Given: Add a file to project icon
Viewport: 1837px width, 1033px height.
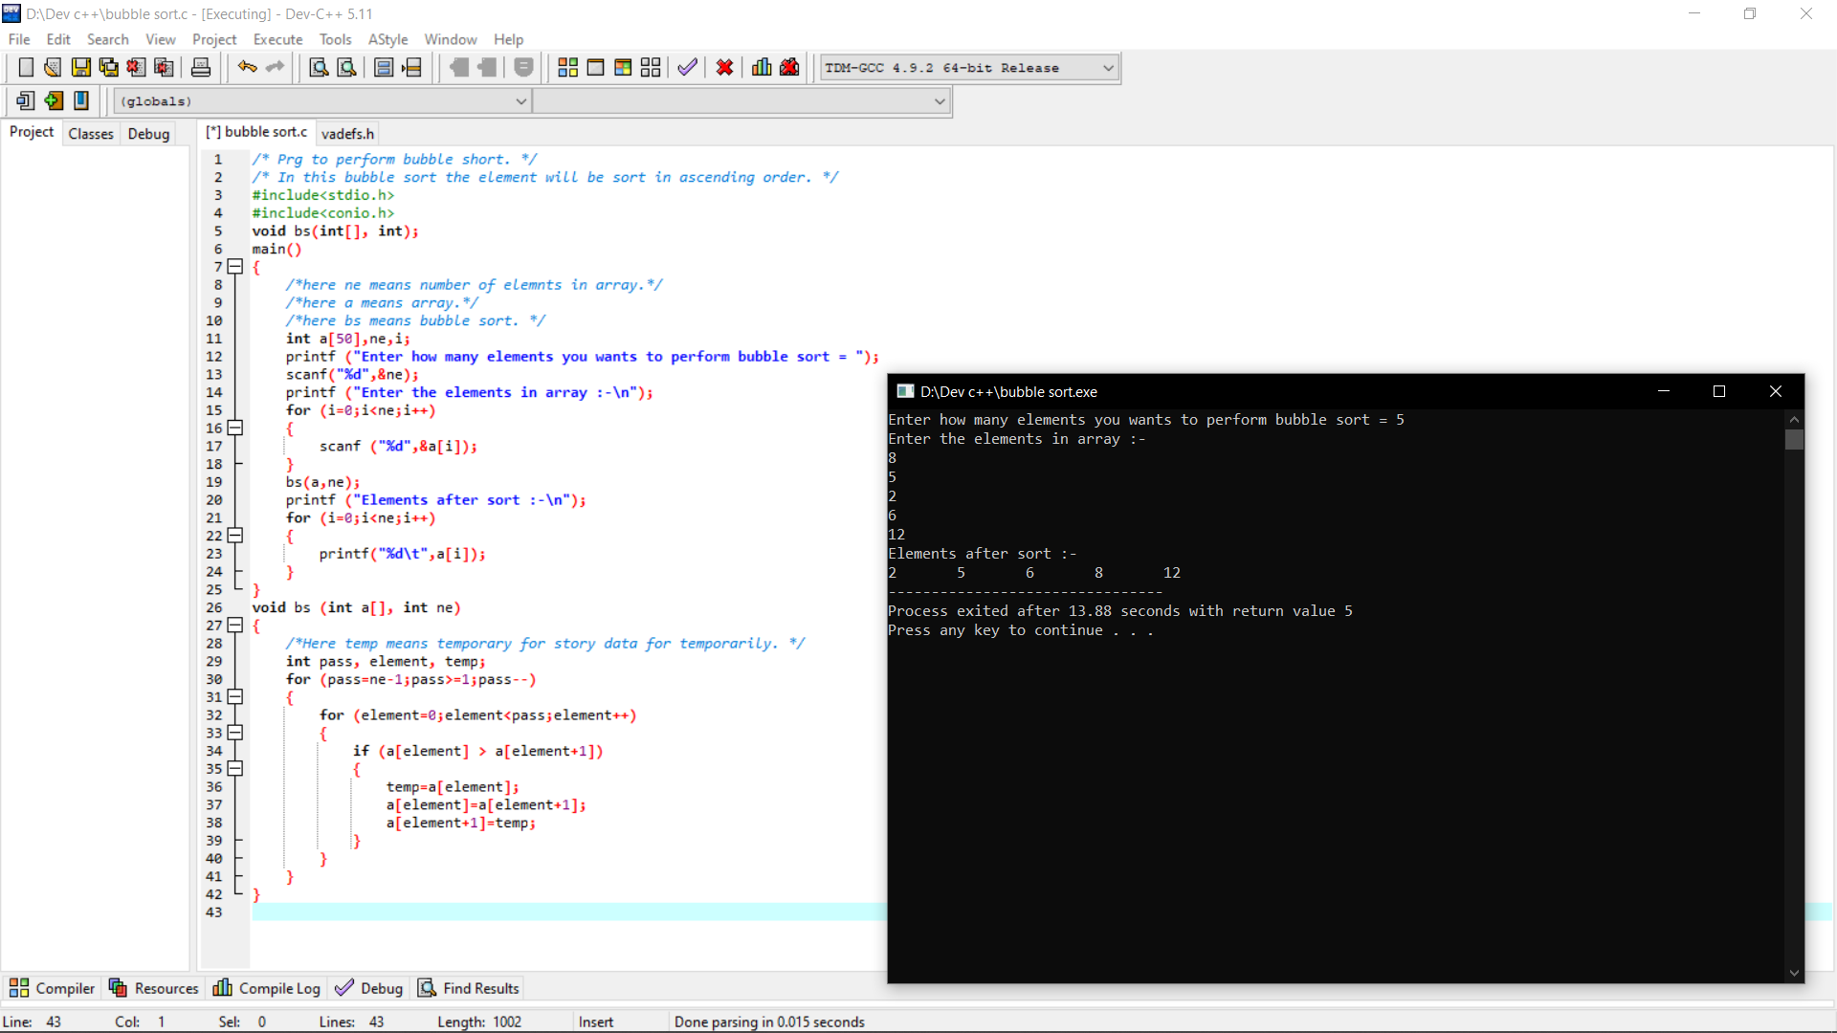Looking at the screenshot, I should [54, 100].
